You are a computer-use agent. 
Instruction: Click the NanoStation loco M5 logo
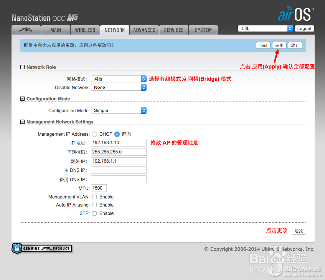pos(44,17)
